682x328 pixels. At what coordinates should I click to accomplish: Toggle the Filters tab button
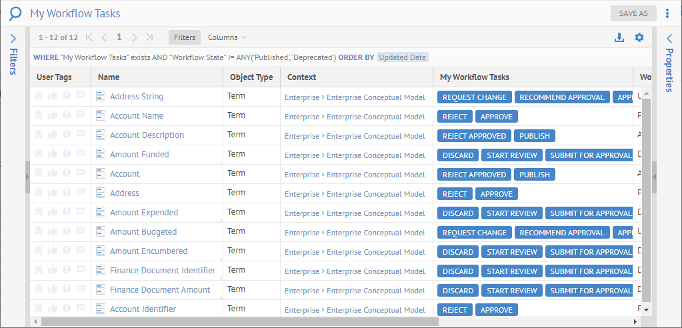pos(185,37)
